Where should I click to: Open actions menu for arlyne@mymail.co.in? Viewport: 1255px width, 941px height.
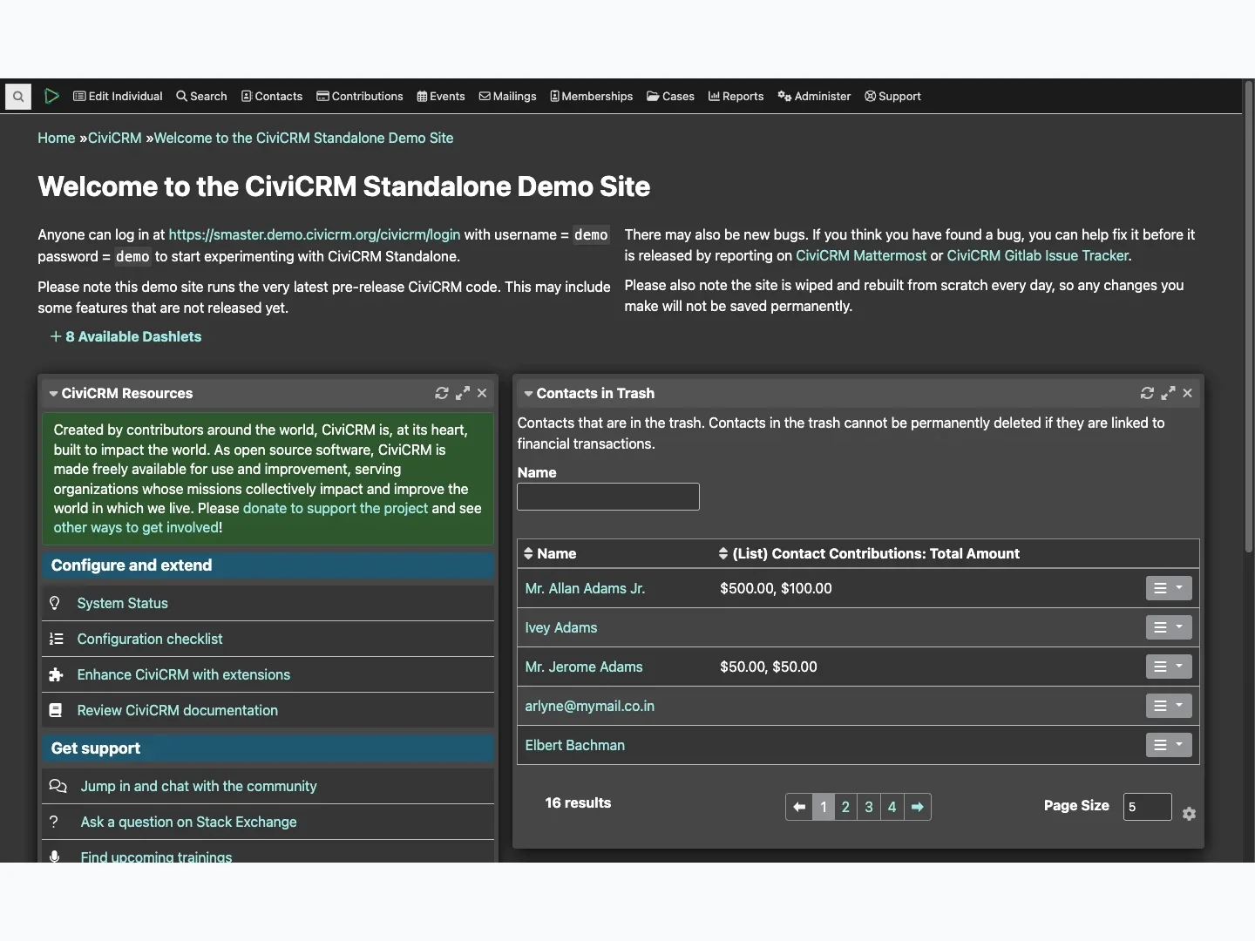pos(1169,706)
